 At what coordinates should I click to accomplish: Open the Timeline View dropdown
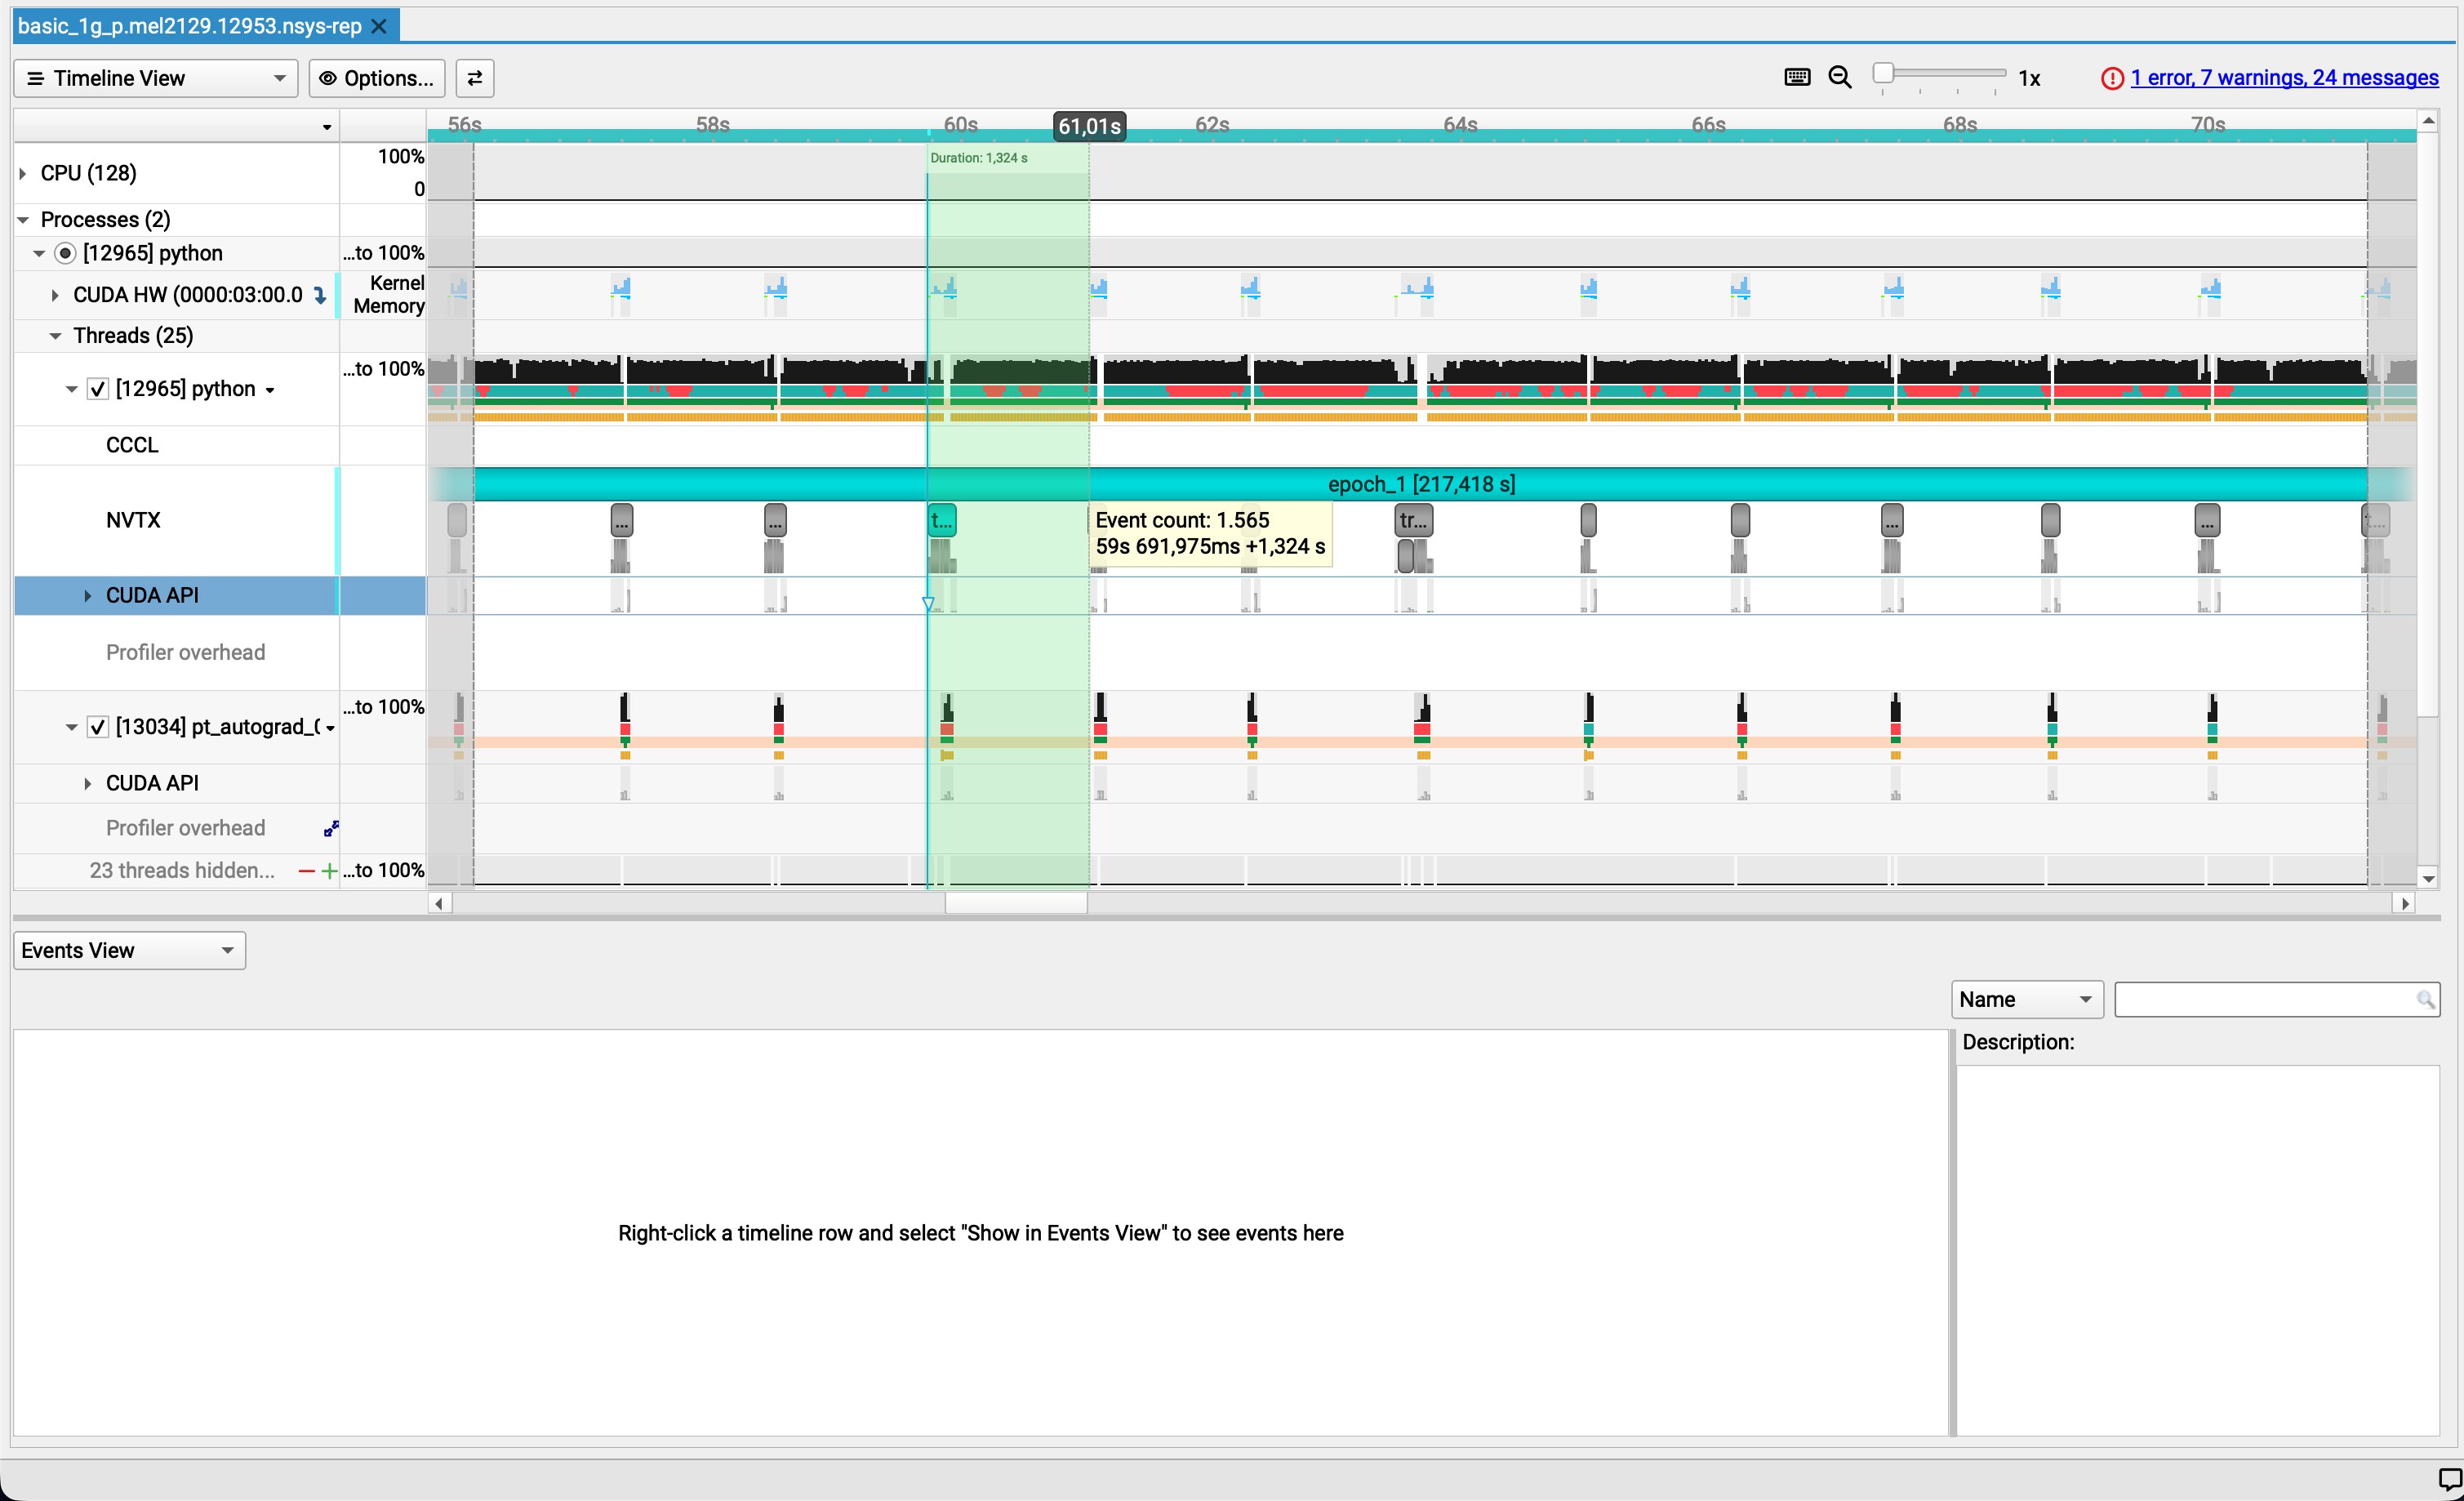pos(155,78)
